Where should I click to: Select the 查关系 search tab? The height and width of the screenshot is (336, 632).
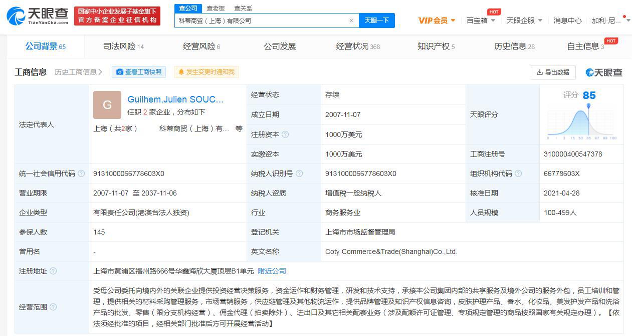pos(243,8)
